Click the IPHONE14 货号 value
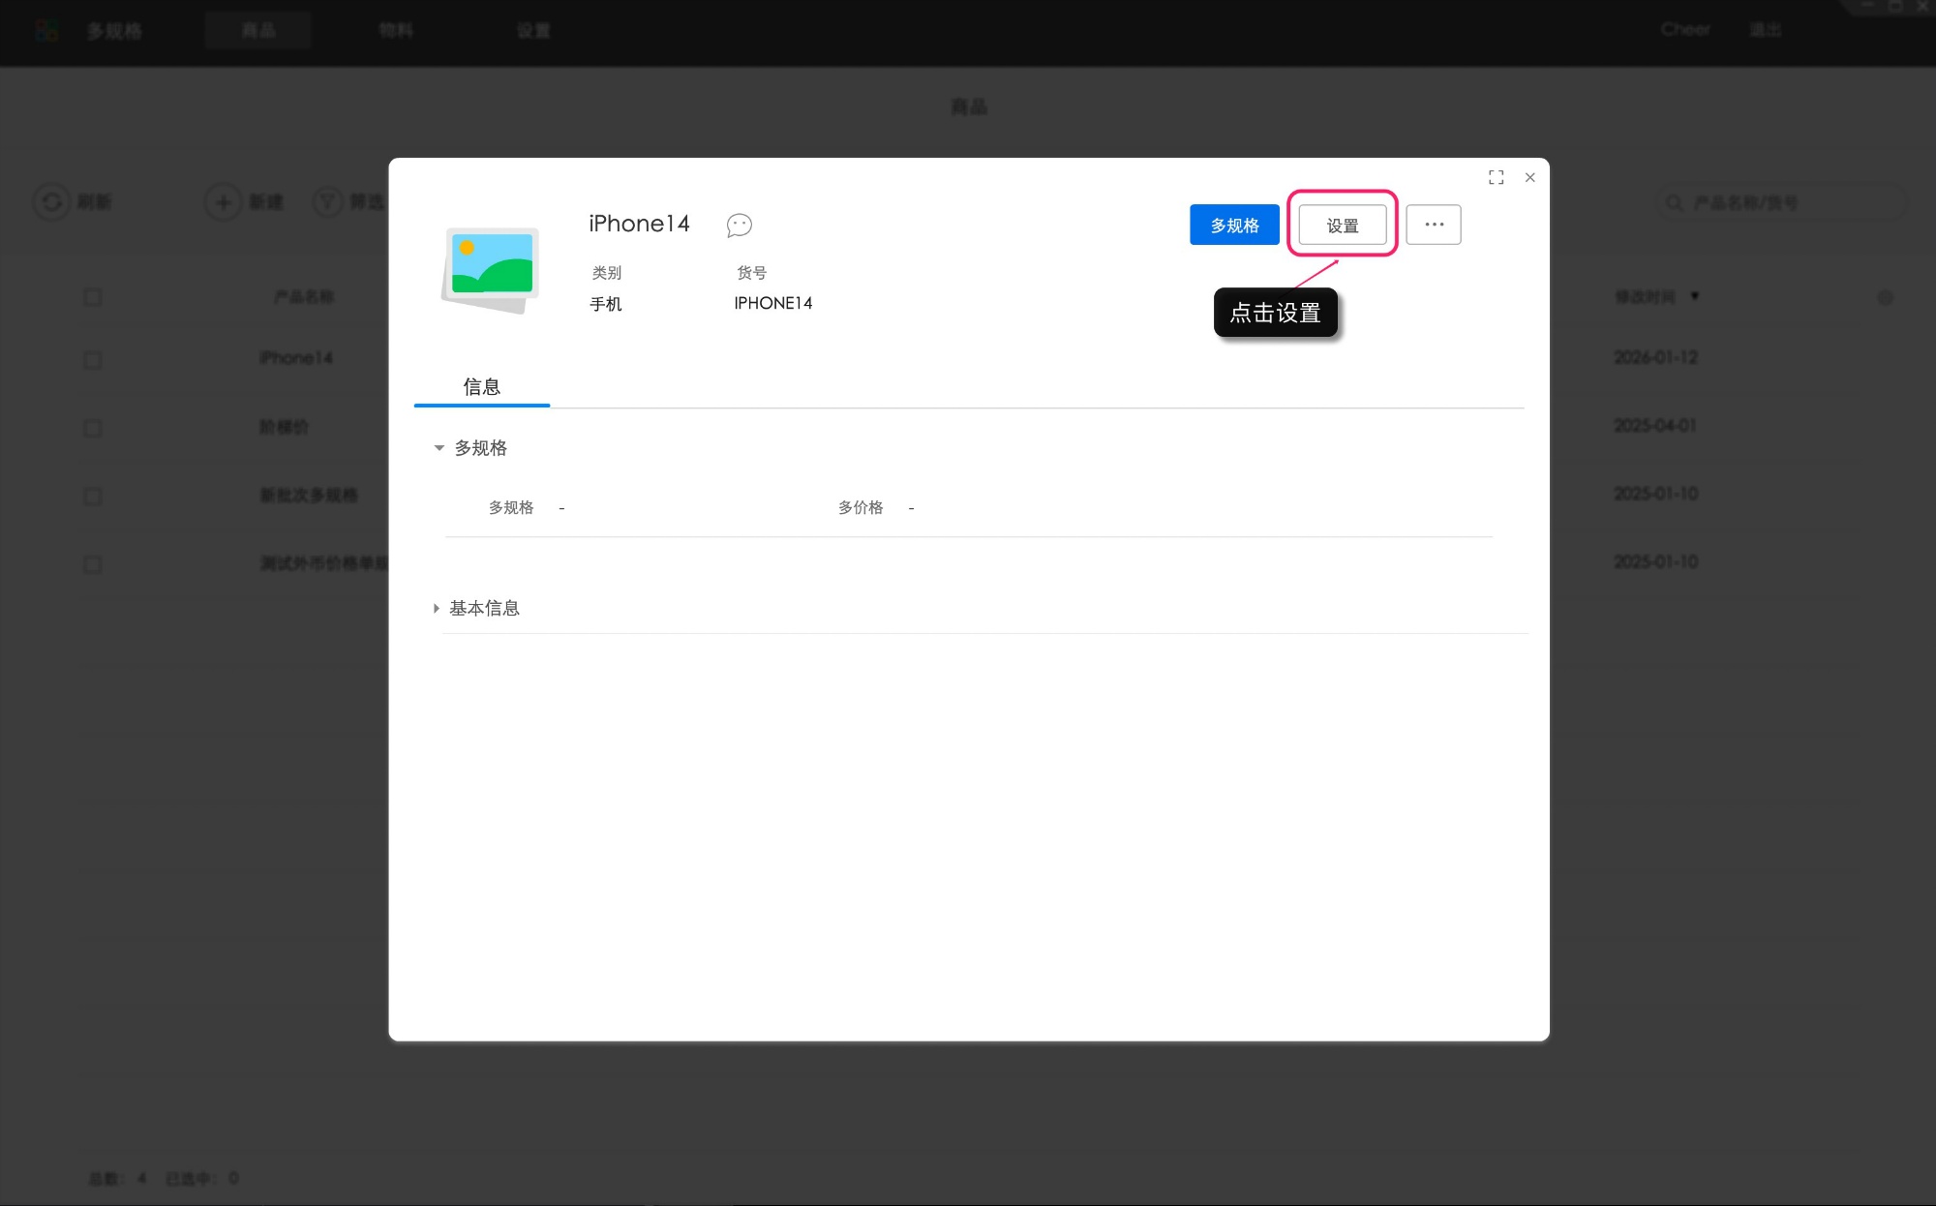1936x1206 pixels. coord(772,303)
